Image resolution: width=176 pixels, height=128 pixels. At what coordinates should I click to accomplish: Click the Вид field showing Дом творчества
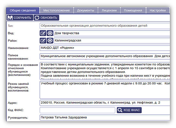(x=112, y=33)
